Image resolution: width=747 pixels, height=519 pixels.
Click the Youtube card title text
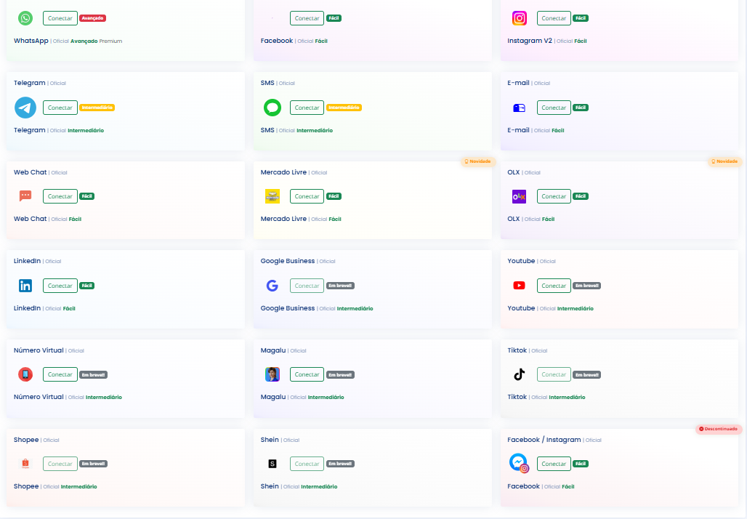pyautogui.click(x=532, y=261)
